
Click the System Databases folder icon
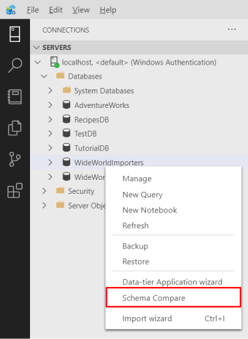[67, 90]
